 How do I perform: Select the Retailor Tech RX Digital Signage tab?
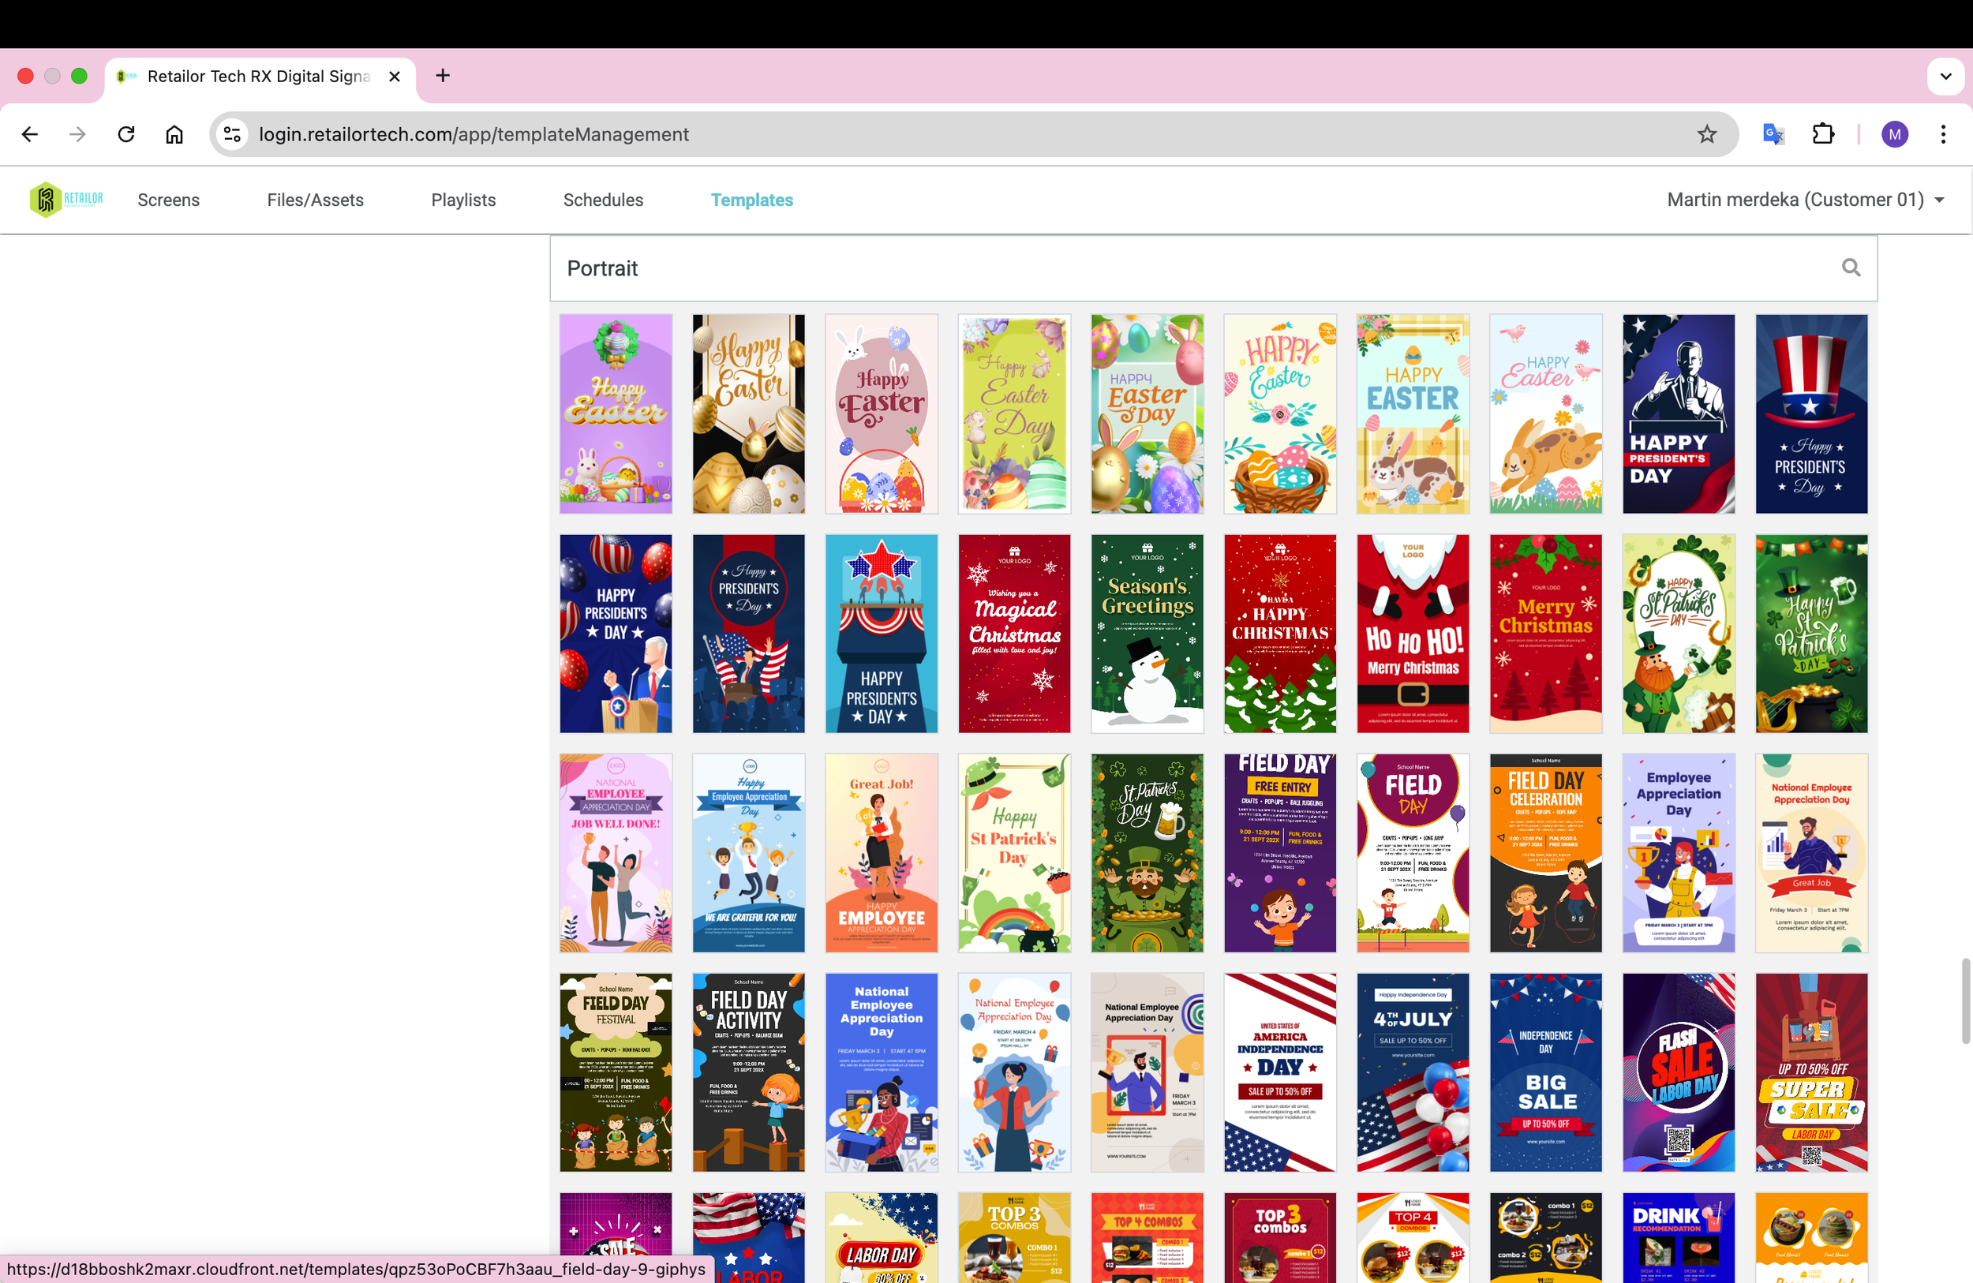(260, 77)
